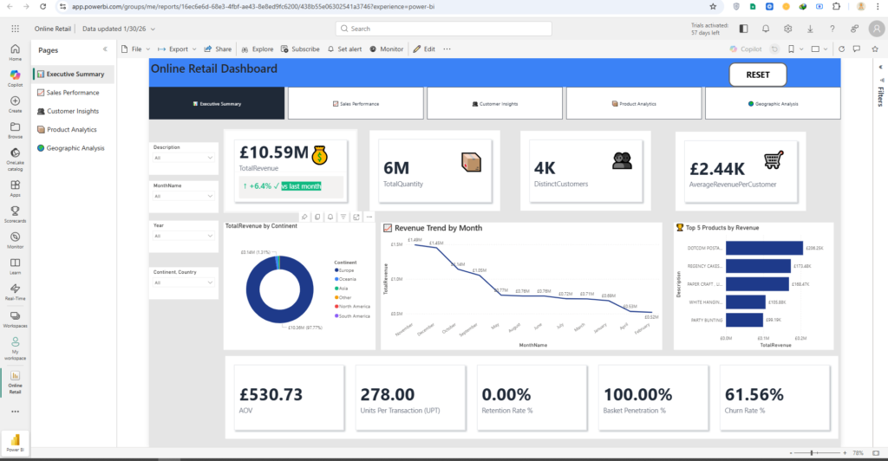Click the zoom slider in the status bar
Screen dimensions: 888x461
point(812,453)
